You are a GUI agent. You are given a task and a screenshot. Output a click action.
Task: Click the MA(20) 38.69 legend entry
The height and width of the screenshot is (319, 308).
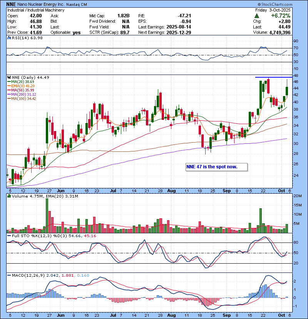pos(20,81)
